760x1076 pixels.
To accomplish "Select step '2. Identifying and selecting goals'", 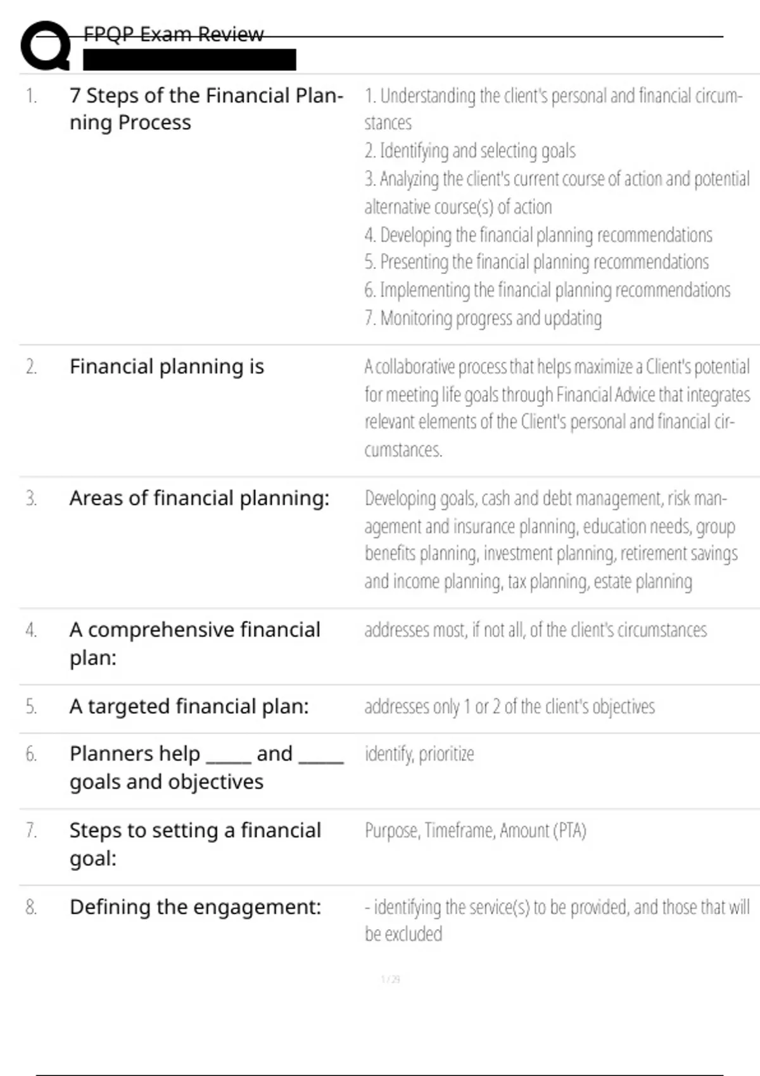I will click(470, 151).
